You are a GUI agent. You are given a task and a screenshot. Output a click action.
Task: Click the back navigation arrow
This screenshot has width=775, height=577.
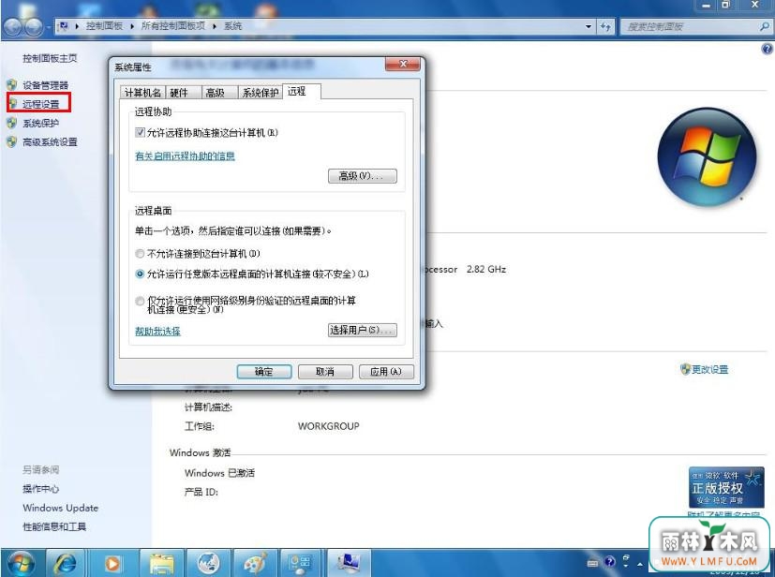click(14, 26)
